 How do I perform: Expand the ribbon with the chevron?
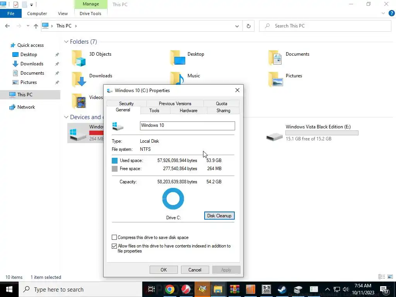click(383, 14)
